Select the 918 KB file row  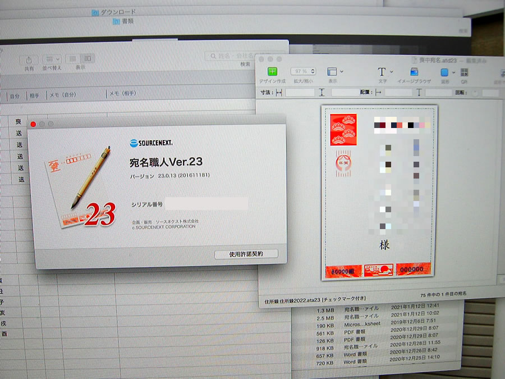pos(378,346)
